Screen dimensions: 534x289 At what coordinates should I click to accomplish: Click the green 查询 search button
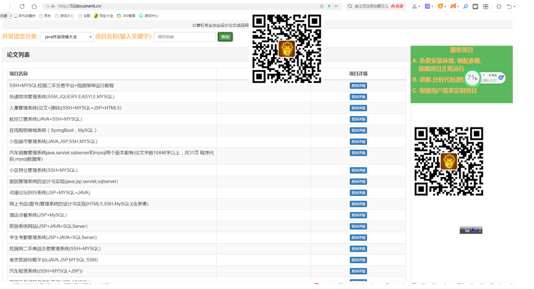225,37
